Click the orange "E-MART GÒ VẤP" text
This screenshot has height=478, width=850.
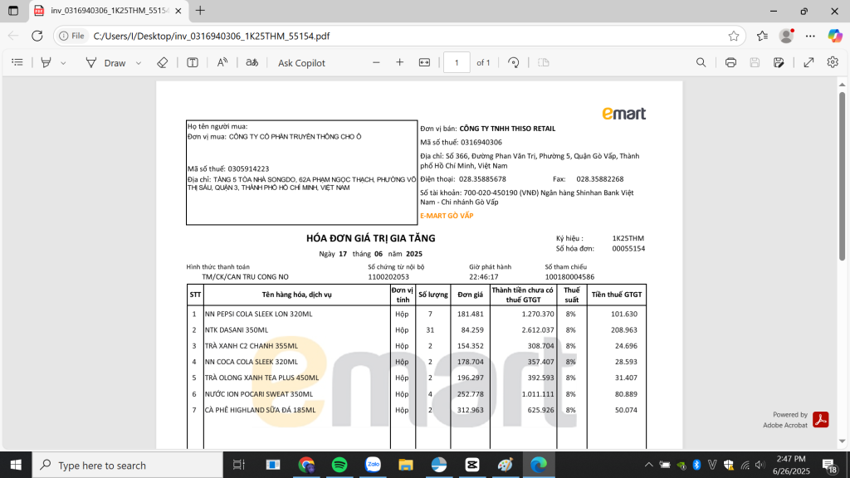click(447, 216)
